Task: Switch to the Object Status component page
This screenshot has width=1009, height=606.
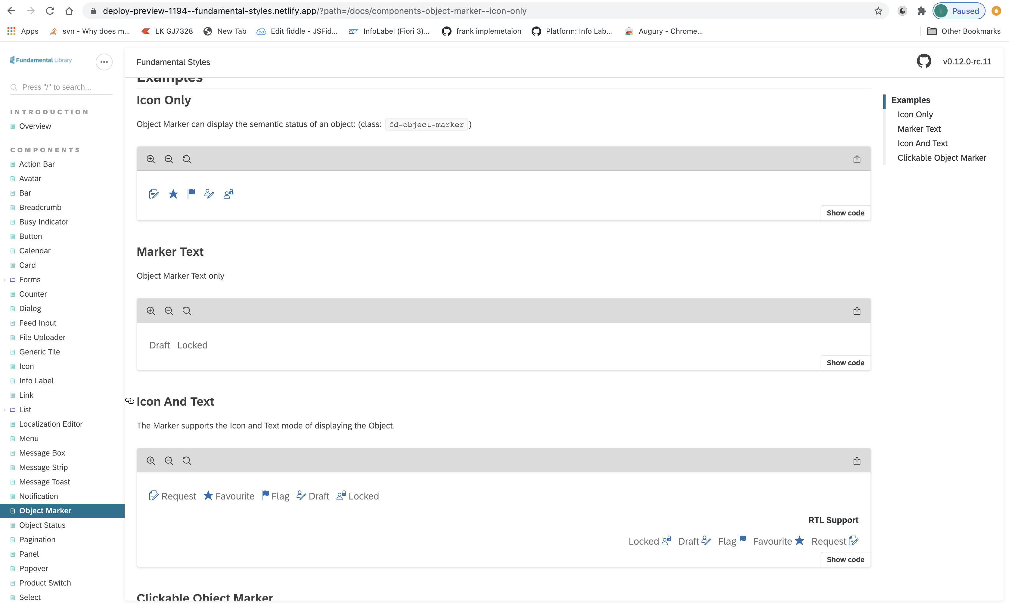Action: click(42, 525)
